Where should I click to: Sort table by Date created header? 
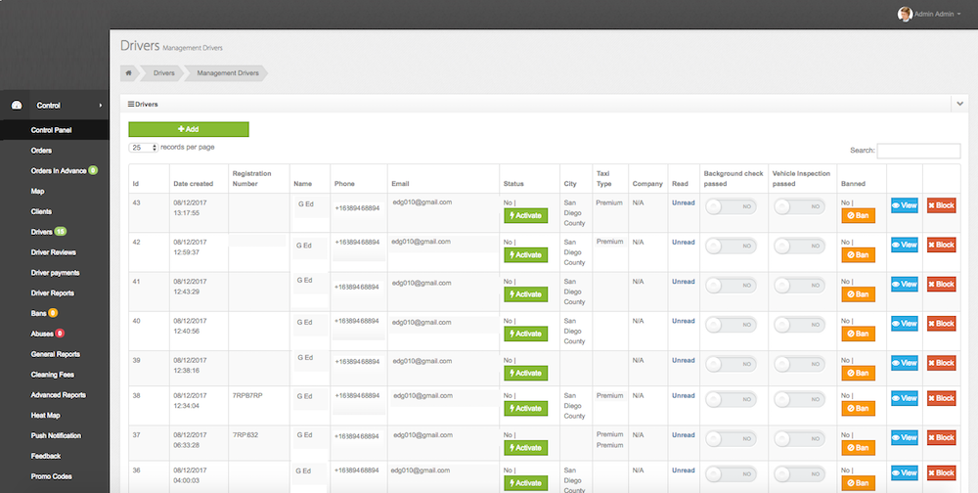coord(194,184)
